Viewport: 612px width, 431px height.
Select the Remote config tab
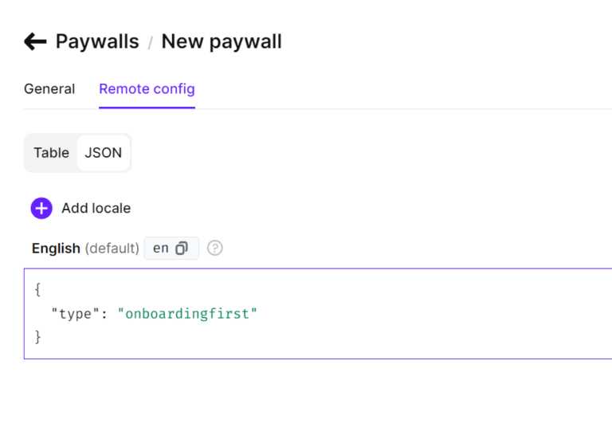click(x=147, y=88)
